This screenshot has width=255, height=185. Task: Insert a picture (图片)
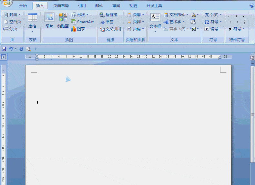pyautogui.click(x=49, y=21)
